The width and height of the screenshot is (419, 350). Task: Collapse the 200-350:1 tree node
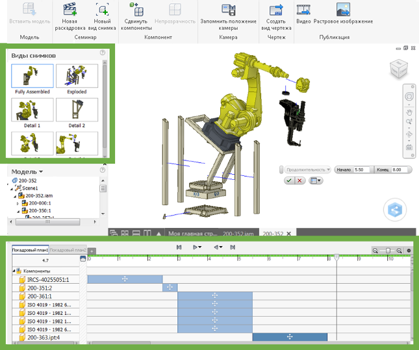pyautogui.click(x=18, y=211)
